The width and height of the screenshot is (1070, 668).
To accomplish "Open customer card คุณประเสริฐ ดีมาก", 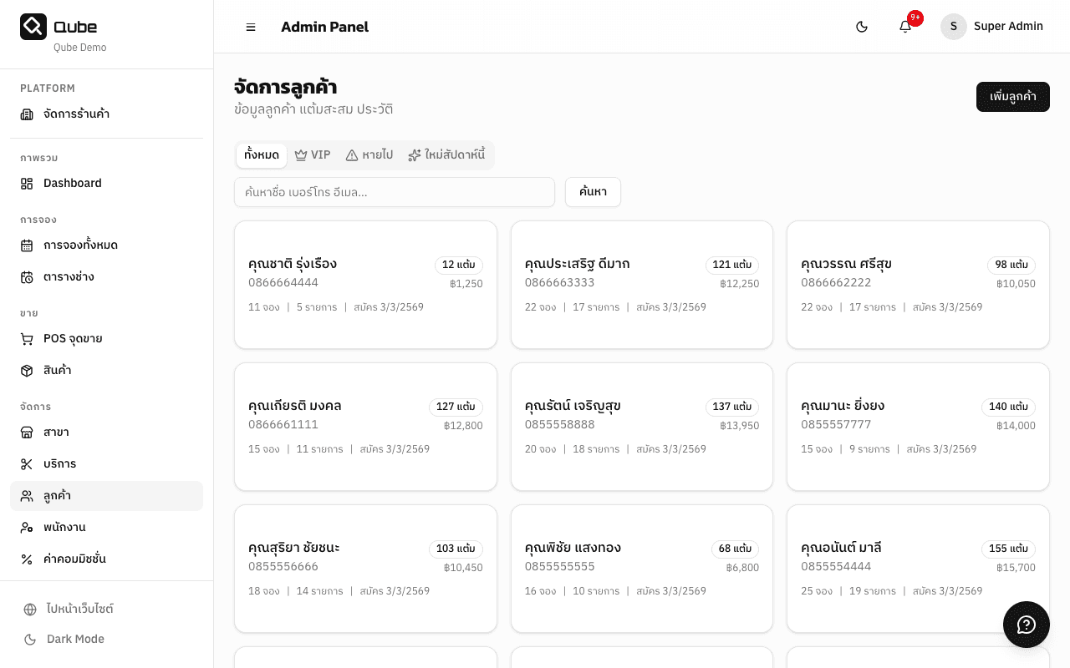I will 641,285.
